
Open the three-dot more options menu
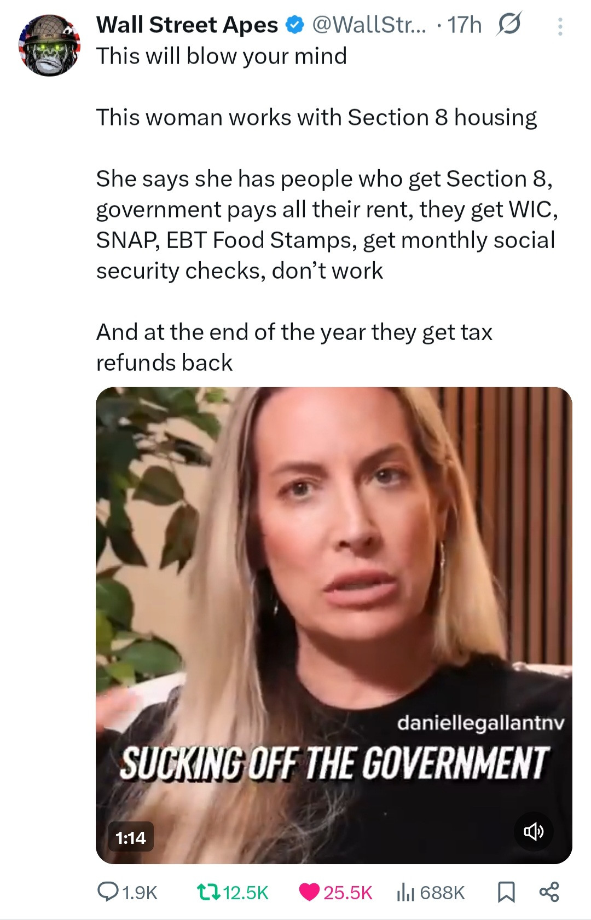(560, 26)
